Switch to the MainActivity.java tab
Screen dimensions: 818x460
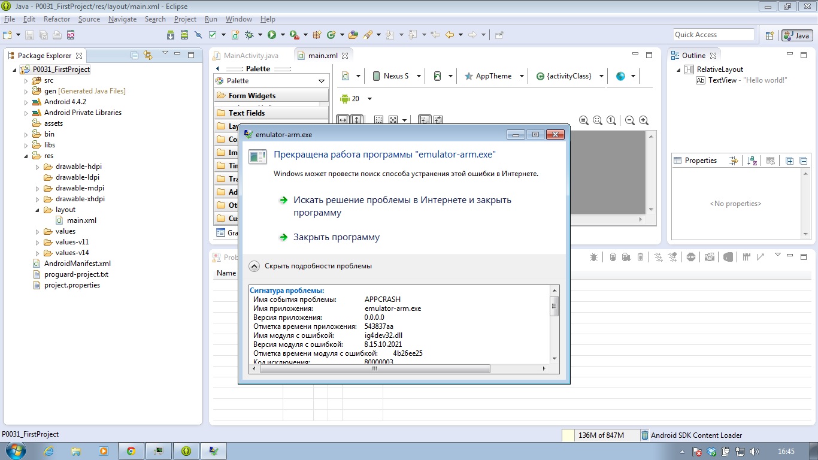click(x=246, y=56)
